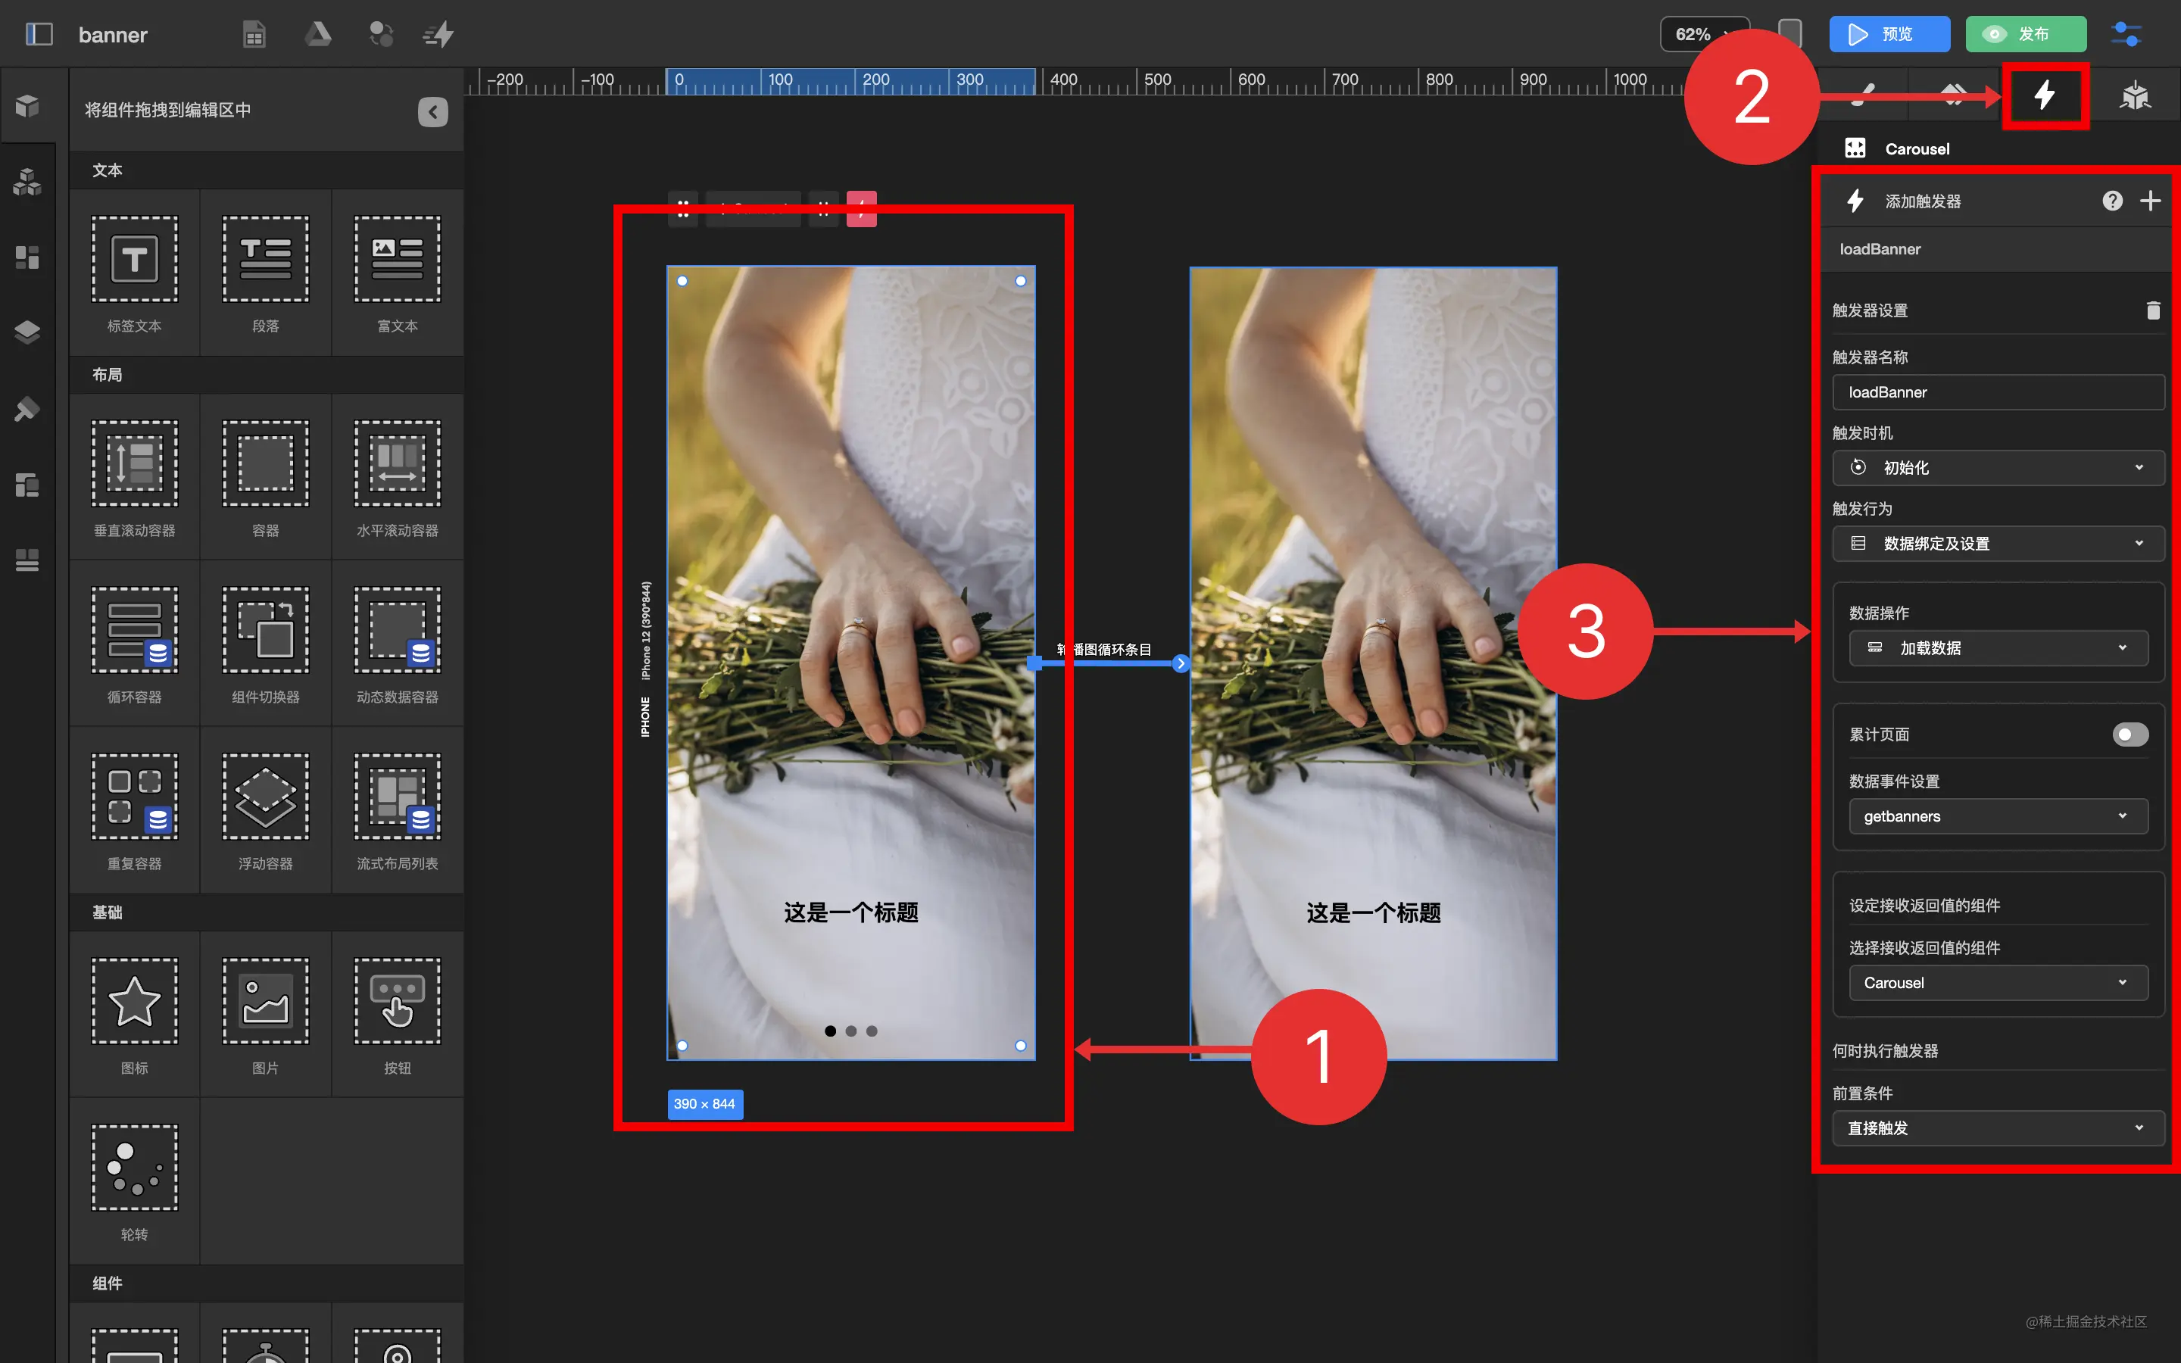Toggle the left sidebar panel icon
The image size is (2181, 1363).
coord(39,34)
